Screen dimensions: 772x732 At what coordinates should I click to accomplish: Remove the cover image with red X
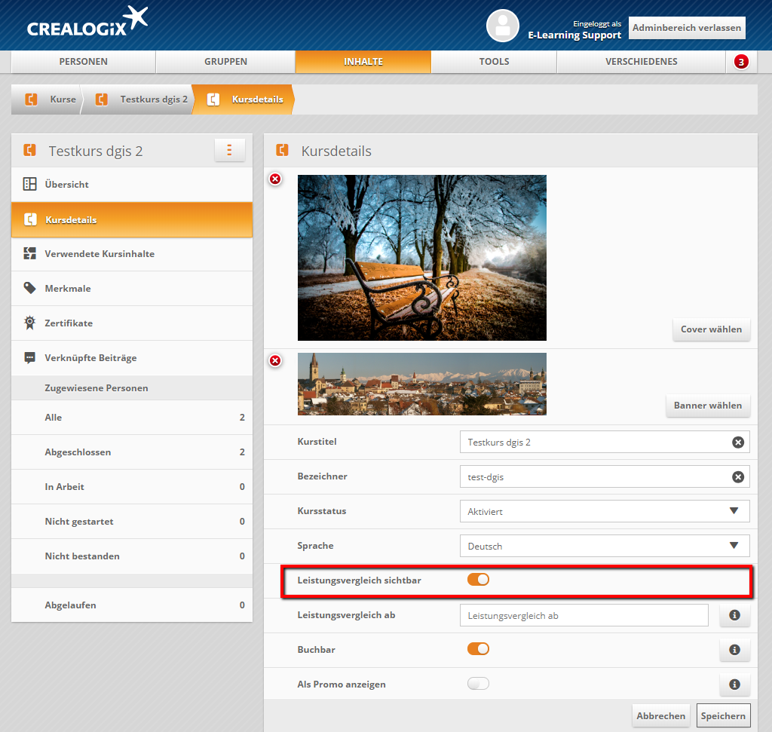[x=275, y=179]
